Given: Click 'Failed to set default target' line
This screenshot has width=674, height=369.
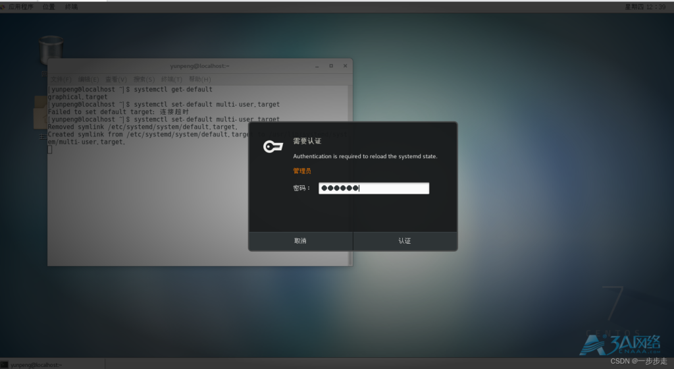Looking at the screenshot, I should click(118, 112).
